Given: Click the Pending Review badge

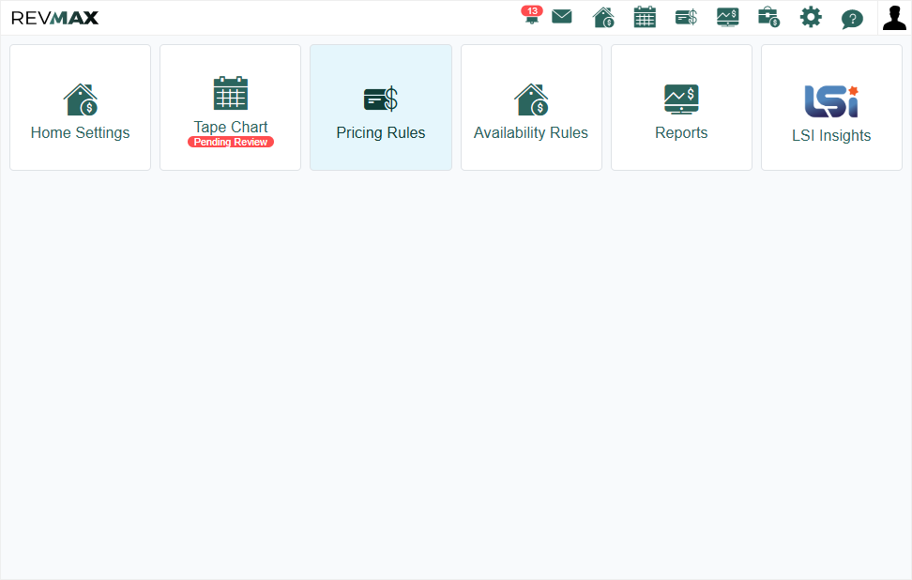Looking at the screenshot, I should [230, 142].
